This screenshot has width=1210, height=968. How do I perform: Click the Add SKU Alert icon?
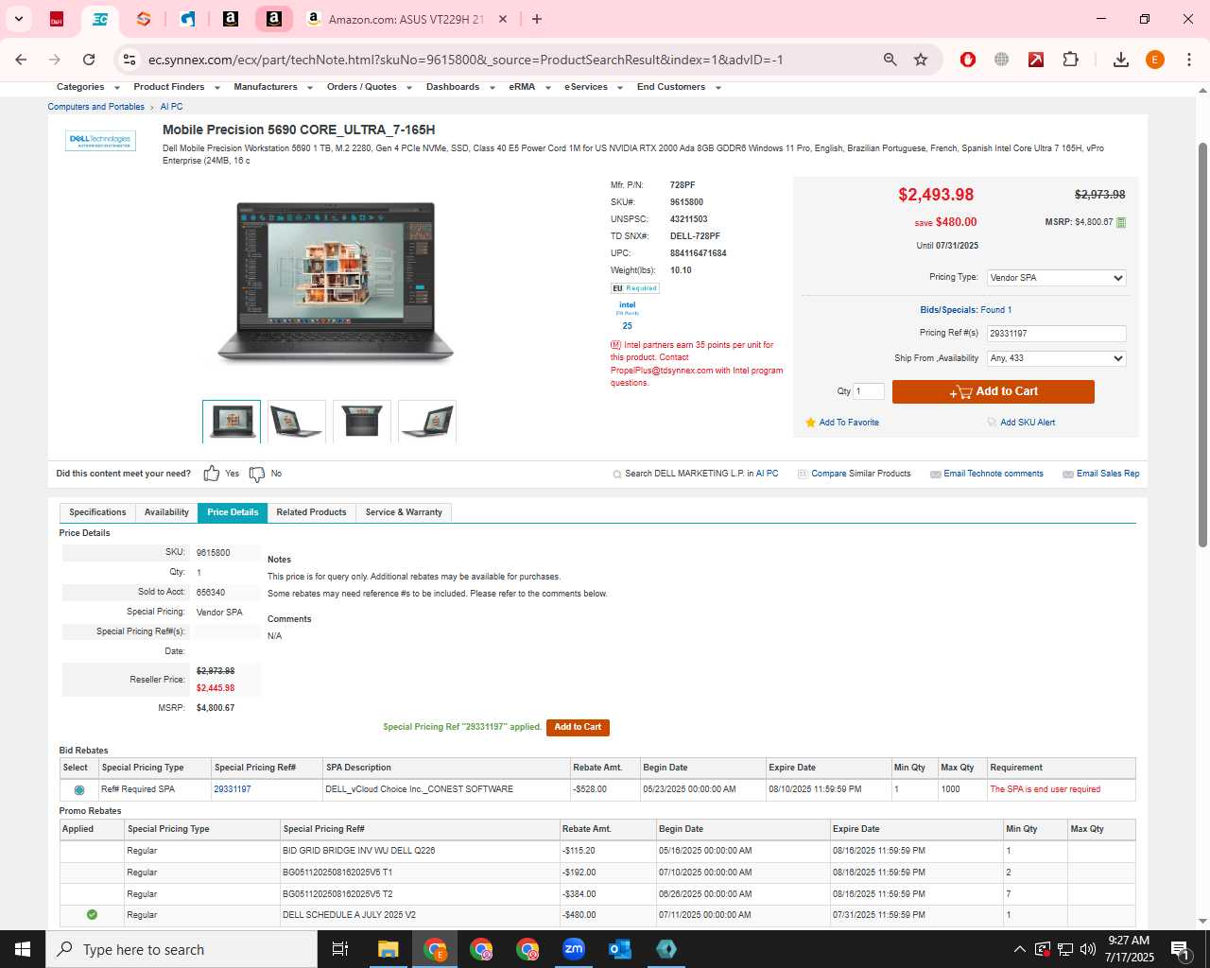click(992, 423)
